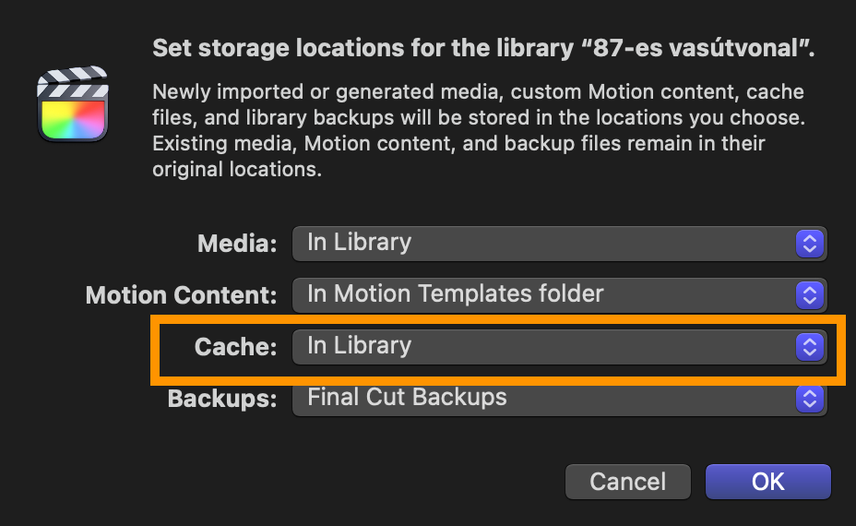The width and height of the screenshot is (856, 526).
Task: Click the Cache: field label
Action: point(236,347)
